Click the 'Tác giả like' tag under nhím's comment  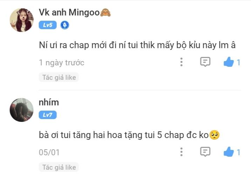(x=59, y=167)
